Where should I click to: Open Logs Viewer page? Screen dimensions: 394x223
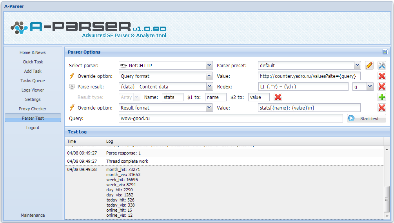click(x=33, y=90)
